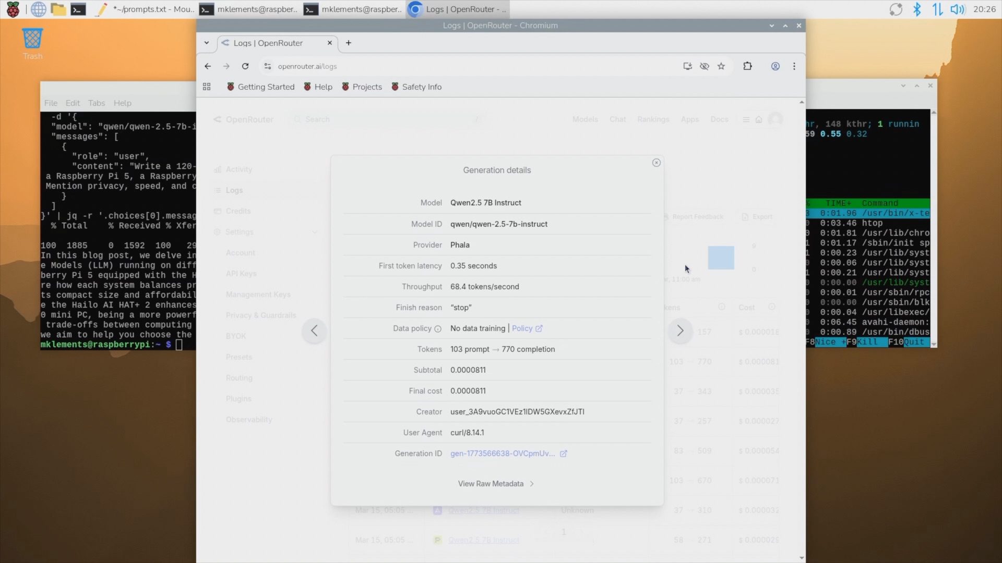Image resolution: width=1002 pixels, height=563 pixels.
Task: Reload the OpenRouter logs page
Action: 245,66
